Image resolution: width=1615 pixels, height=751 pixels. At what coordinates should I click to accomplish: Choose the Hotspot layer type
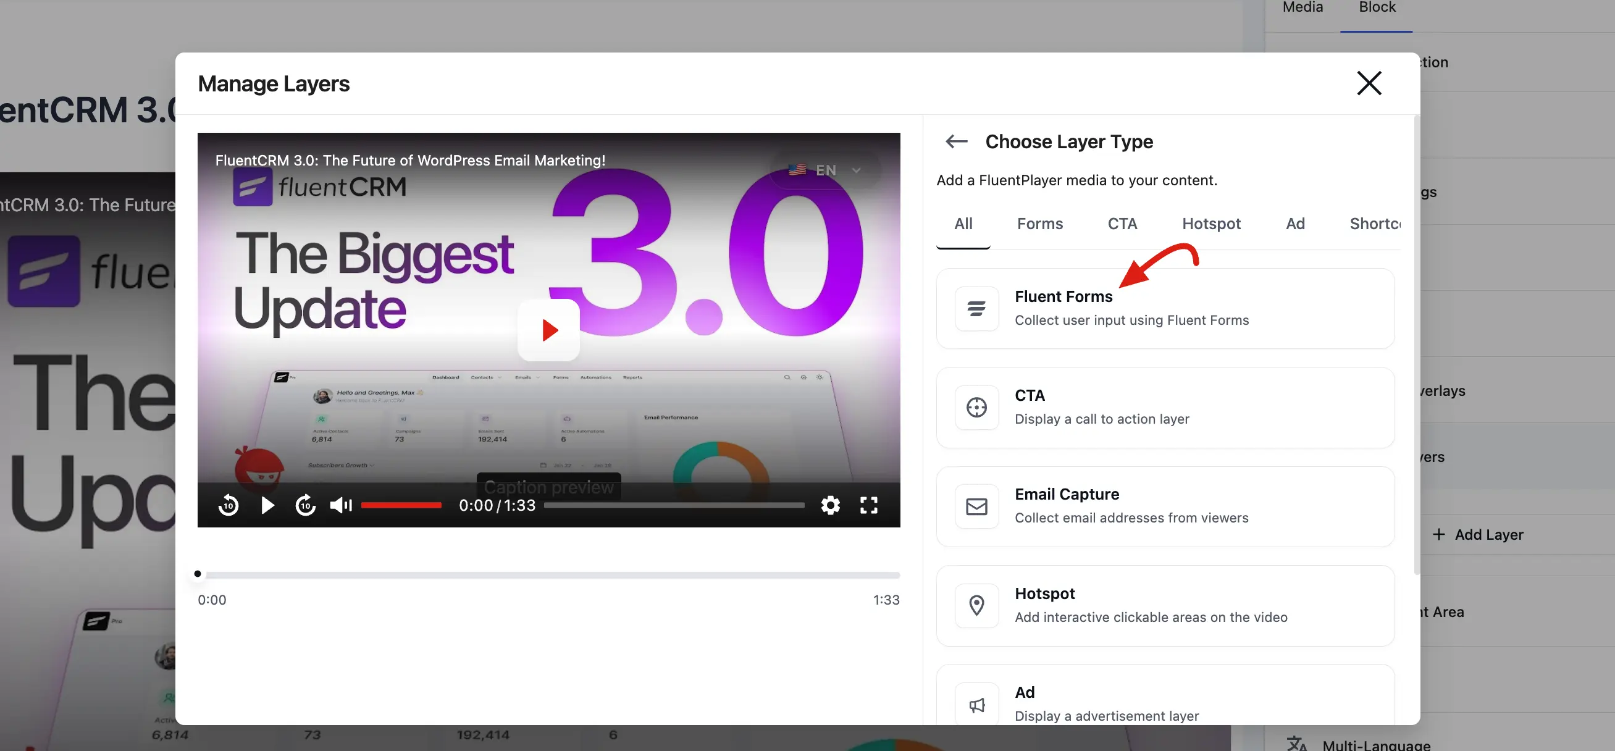coord(1165,606)
